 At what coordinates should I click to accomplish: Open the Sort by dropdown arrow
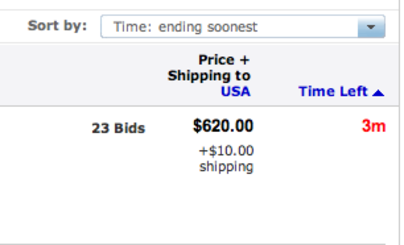pos(371,27)
